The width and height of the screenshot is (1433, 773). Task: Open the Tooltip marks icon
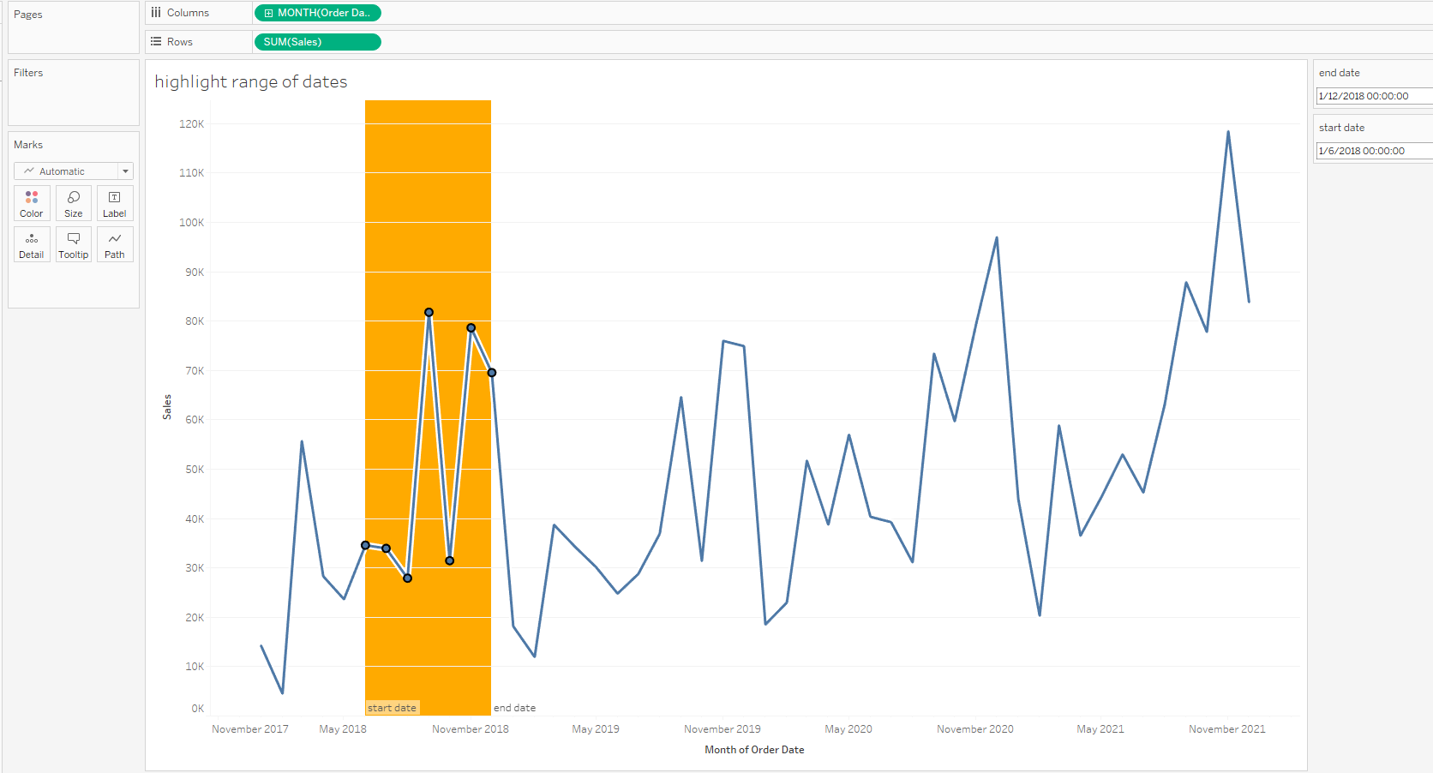tap(73, 244)
